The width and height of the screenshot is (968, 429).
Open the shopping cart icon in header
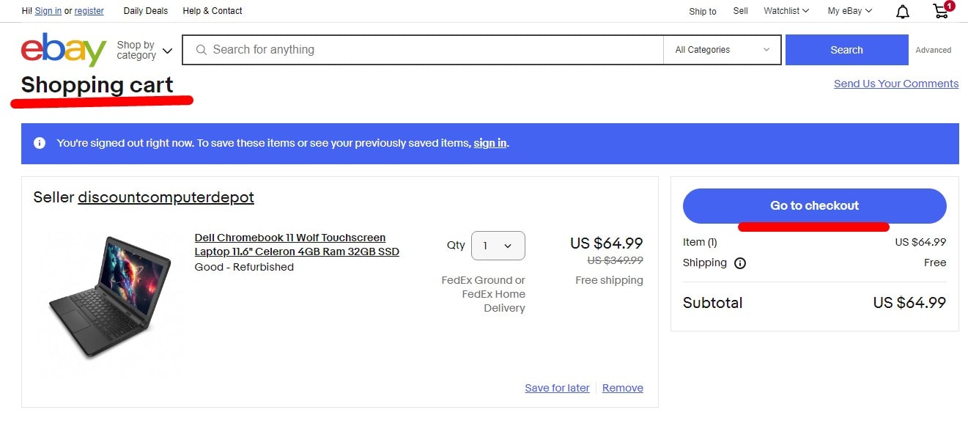point(942,10)
